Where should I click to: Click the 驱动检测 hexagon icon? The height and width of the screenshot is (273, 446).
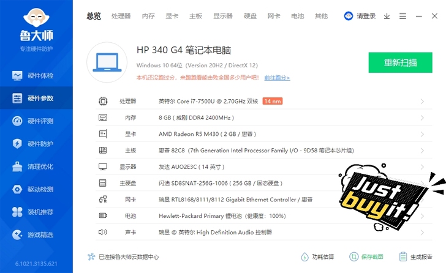click(17, 189)
